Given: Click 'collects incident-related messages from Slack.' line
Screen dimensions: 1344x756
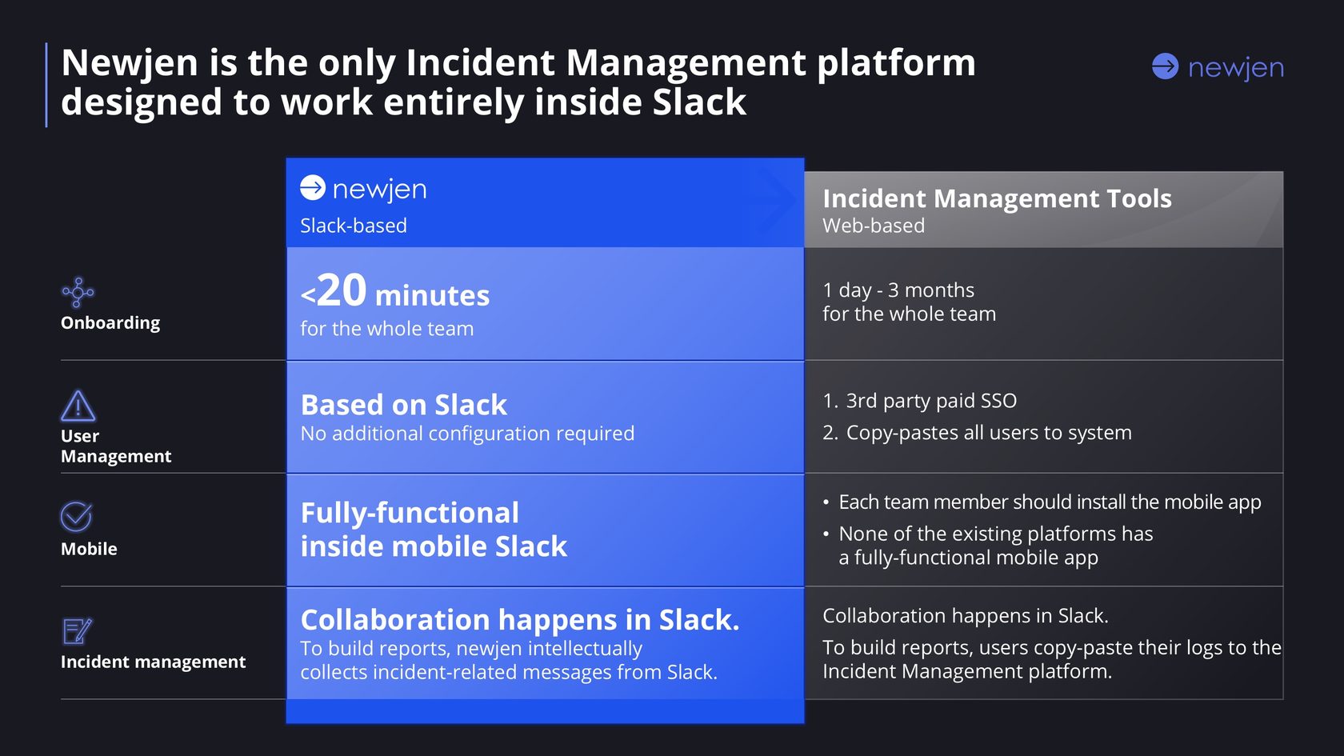Looking at the screenshot, I should click(509, 673).
